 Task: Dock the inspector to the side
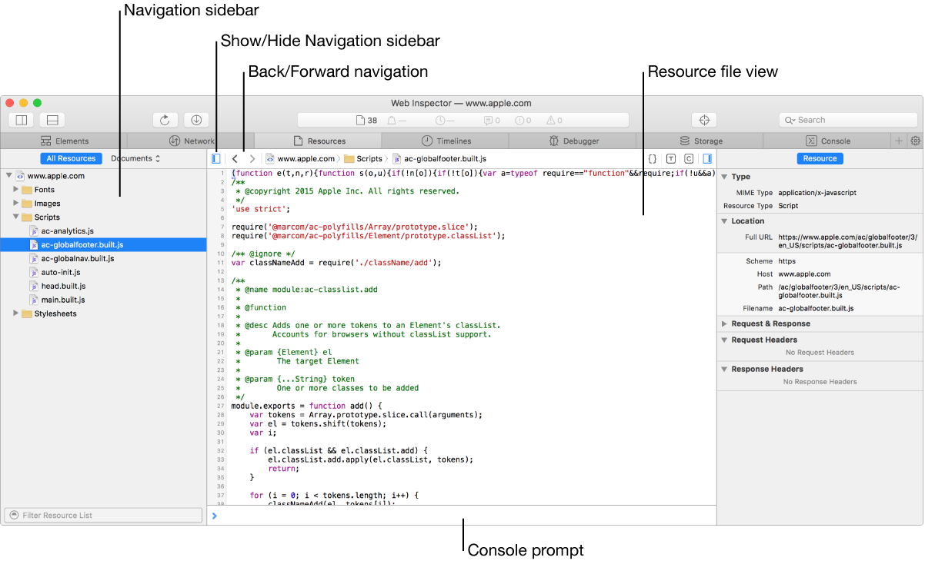tap(22, 120)
